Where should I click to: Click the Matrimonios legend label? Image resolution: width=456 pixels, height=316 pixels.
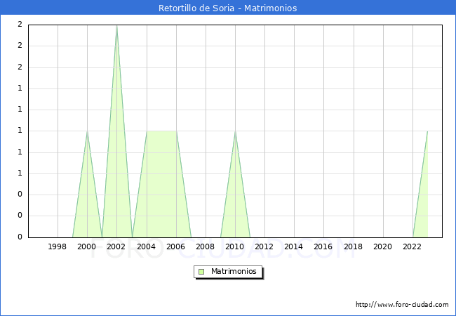point(234,271)
